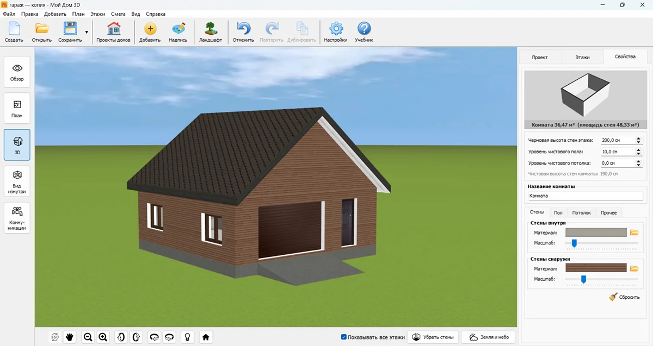Browse material for Стены снаружи

pos(634,268)
